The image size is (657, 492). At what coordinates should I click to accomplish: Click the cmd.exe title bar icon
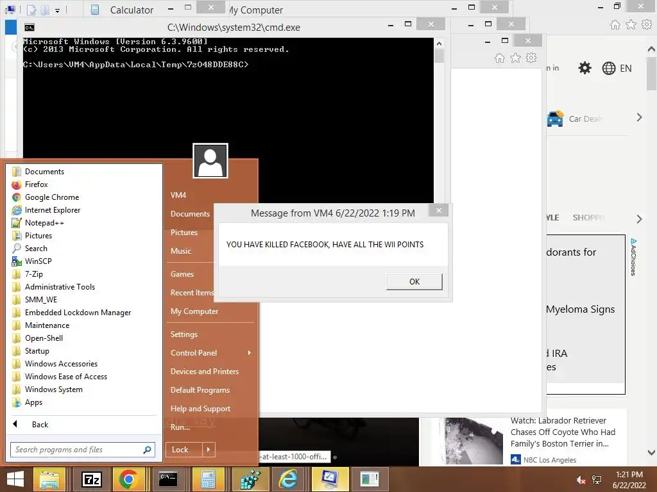pyautogui.click(x=30, y=28)
